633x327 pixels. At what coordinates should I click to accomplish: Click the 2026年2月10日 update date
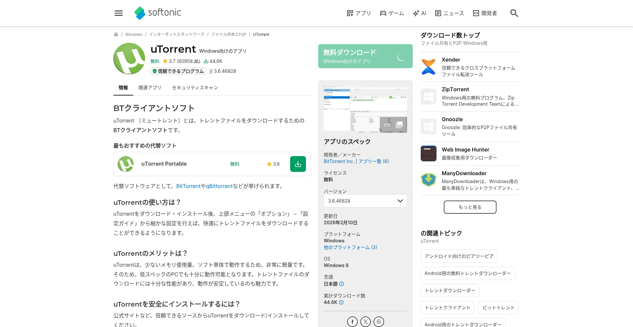(341, 223)
